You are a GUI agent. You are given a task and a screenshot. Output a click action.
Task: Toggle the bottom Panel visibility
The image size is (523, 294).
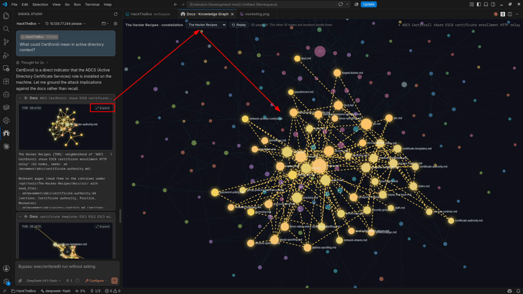(486, 4)
